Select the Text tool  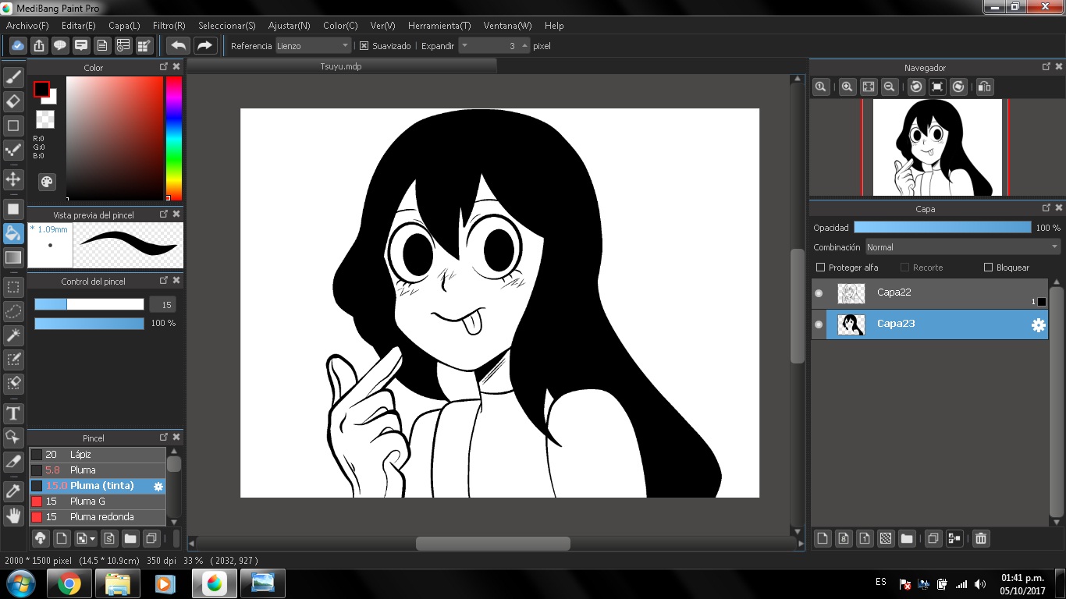13,413
